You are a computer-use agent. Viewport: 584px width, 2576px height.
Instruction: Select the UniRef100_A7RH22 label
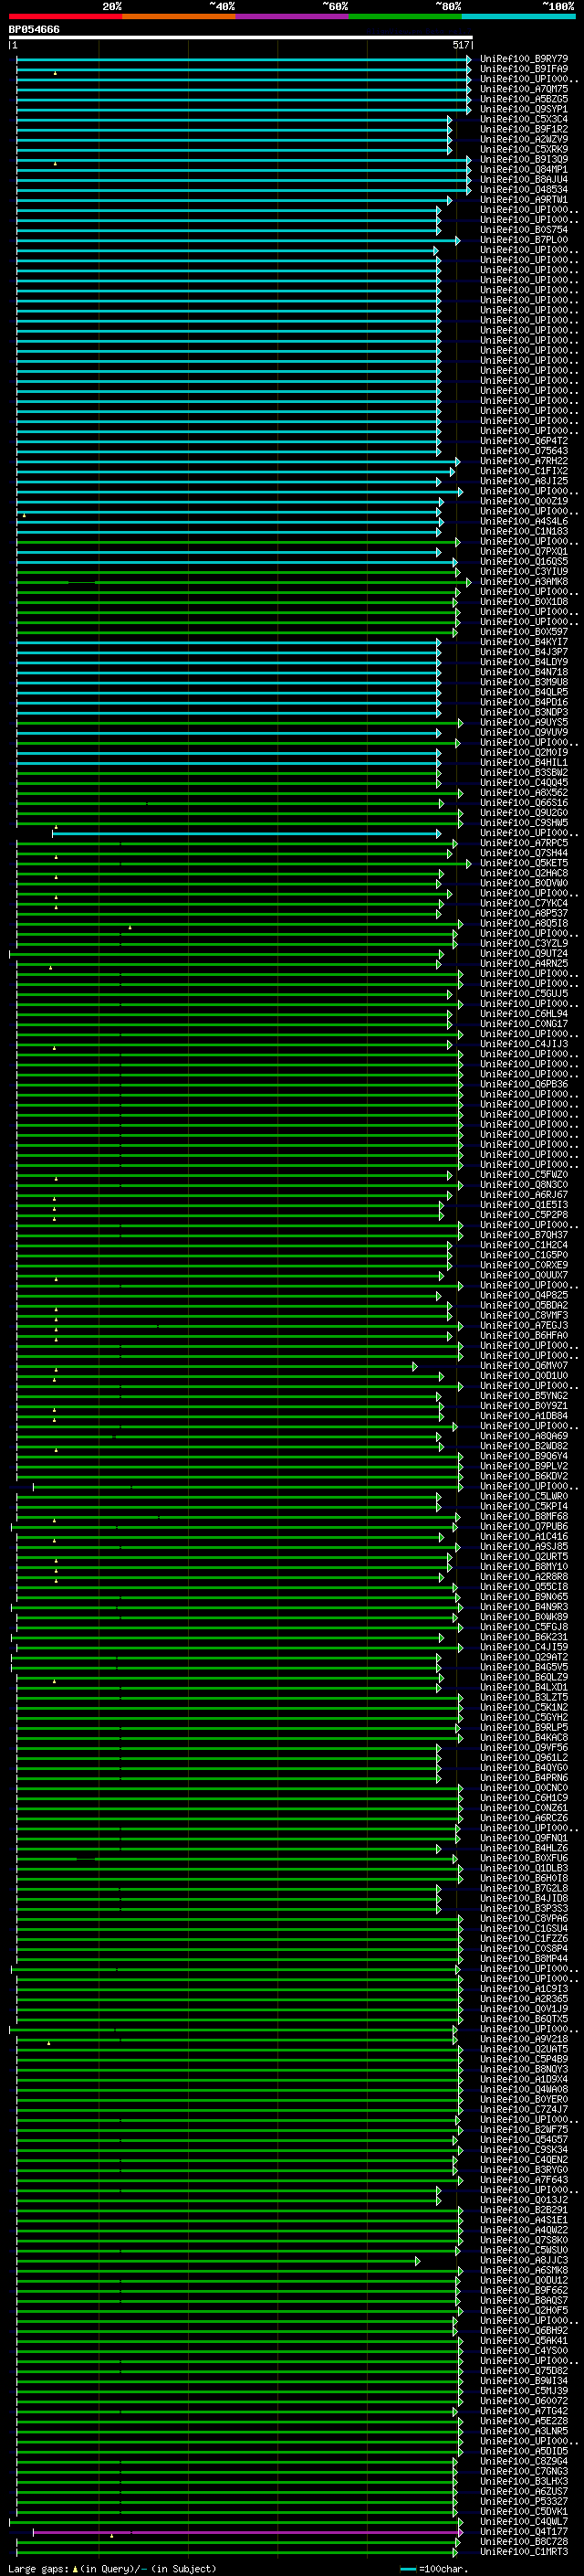click(x=524, y=461)
